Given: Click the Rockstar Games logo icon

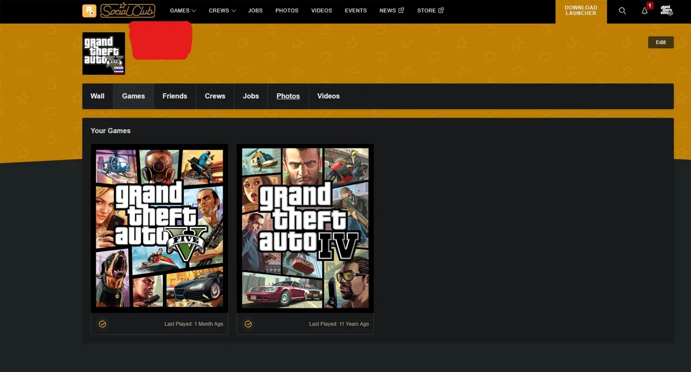Looking at the screenshot, I should 89,10.
